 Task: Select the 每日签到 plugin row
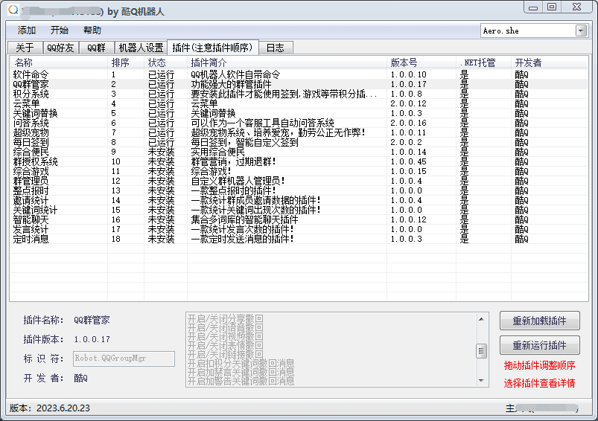point(299,143)
